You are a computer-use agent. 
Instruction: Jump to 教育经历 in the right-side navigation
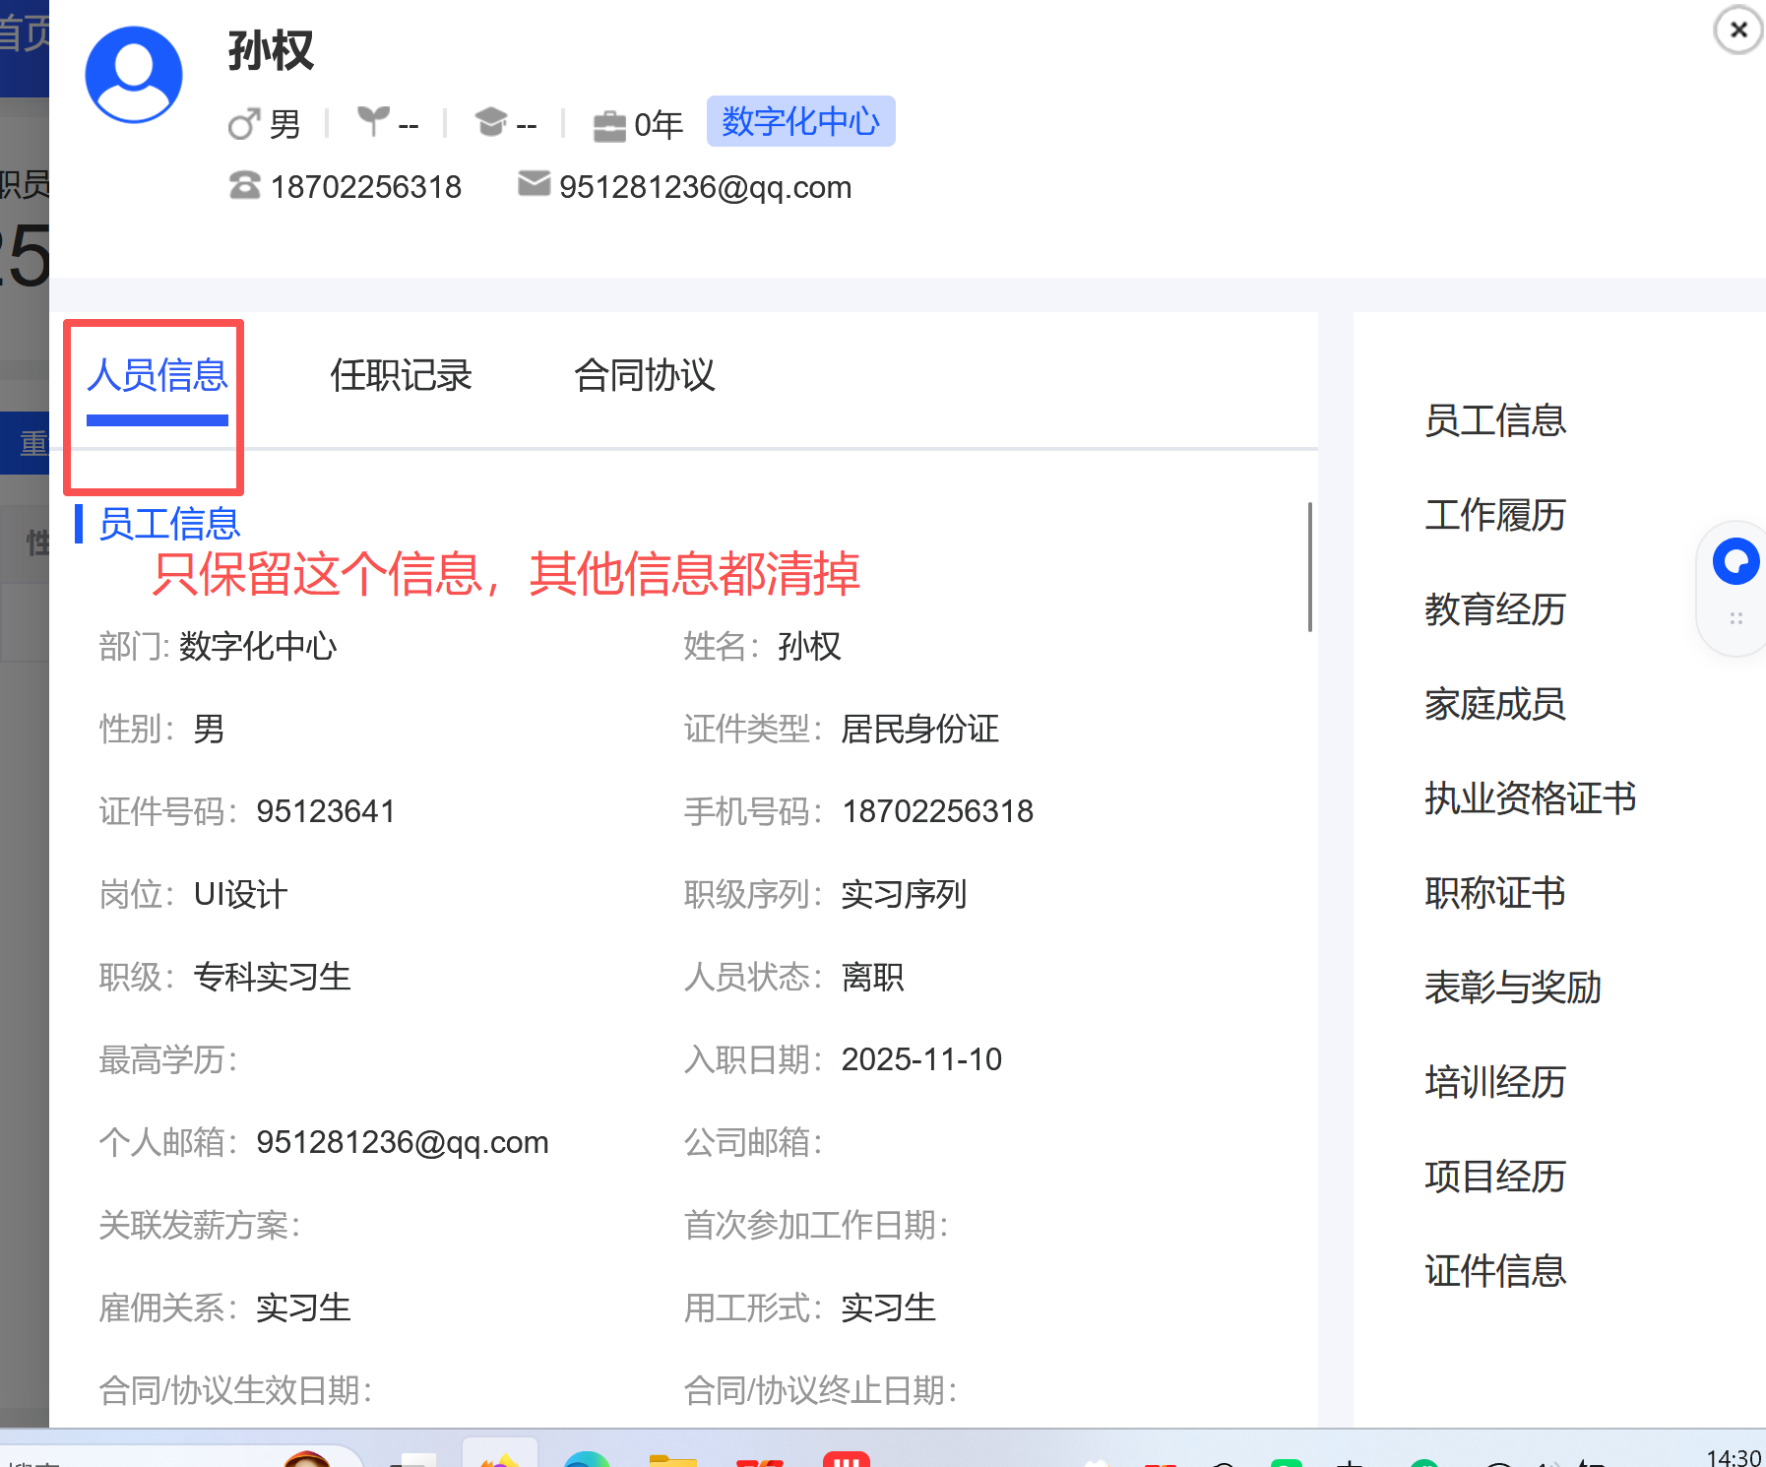coord(1495,609)
